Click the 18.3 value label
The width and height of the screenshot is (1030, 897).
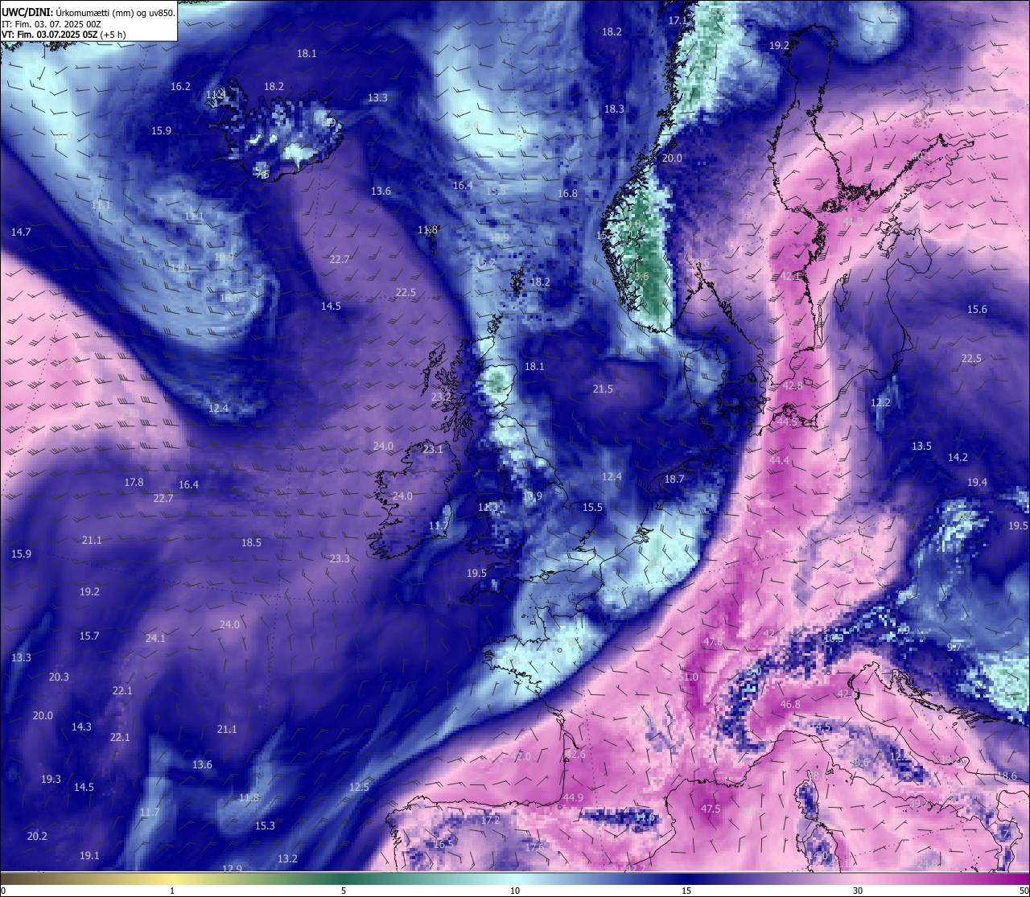[x=614, y=109]
